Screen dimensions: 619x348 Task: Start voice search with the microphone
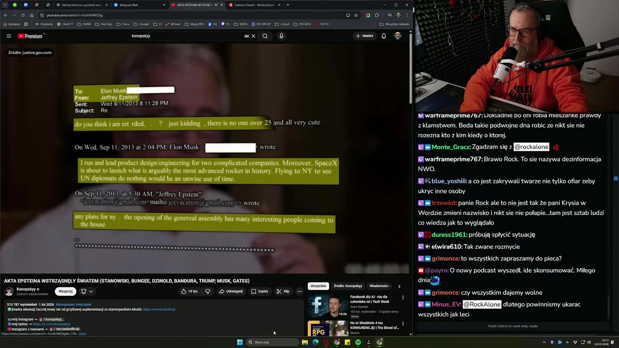[x=281, y=36]
